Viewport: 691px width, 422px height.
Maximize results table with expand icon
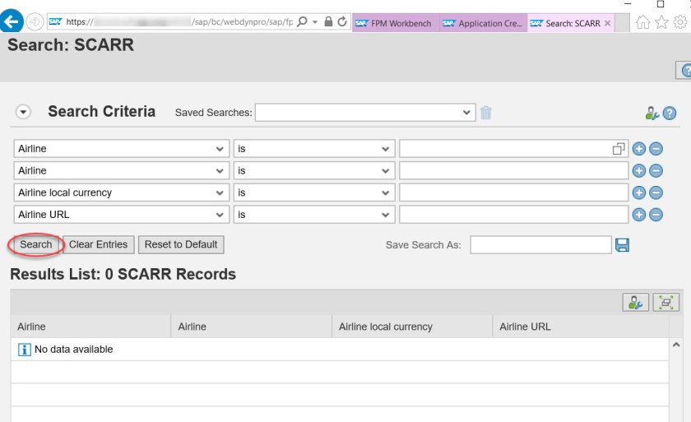pos(665,303)
